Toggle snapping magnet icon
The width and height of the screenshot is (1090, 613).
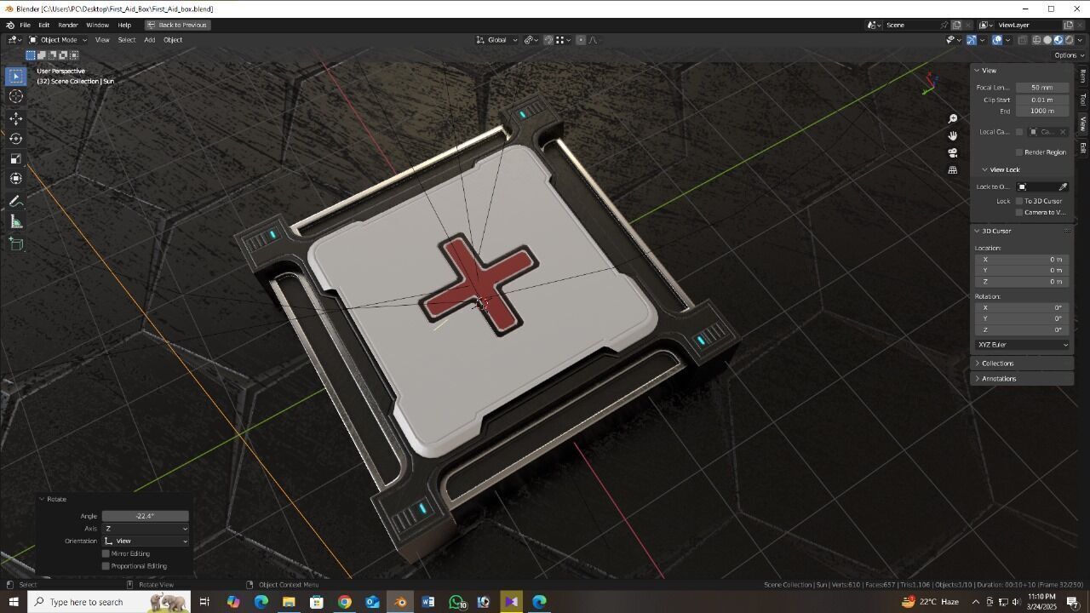point(548,40)
